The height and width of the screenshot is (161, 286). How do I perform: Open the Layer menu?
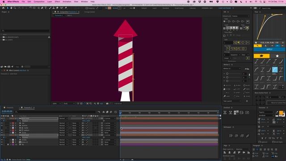pyautogui.click(x=50, y=2)
